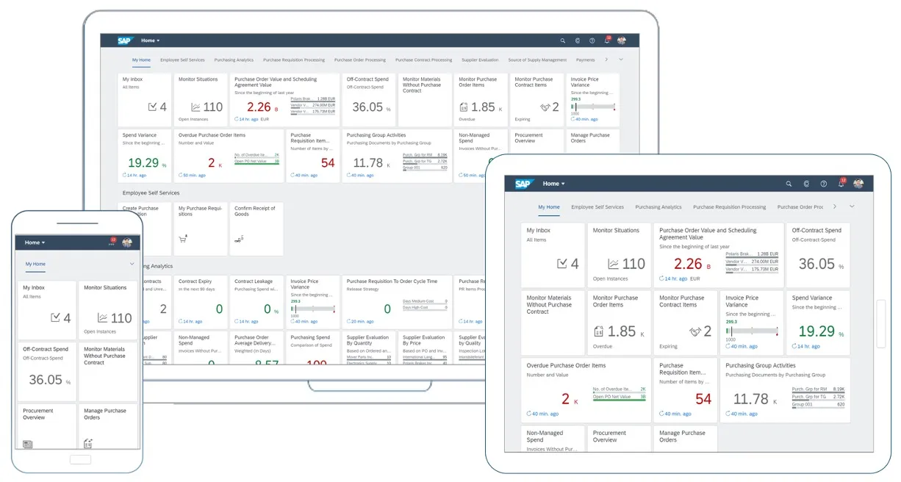Open the Purchasing Group Activities tile
This screenshot has width=901, height=482.
[x=397, y=156]
